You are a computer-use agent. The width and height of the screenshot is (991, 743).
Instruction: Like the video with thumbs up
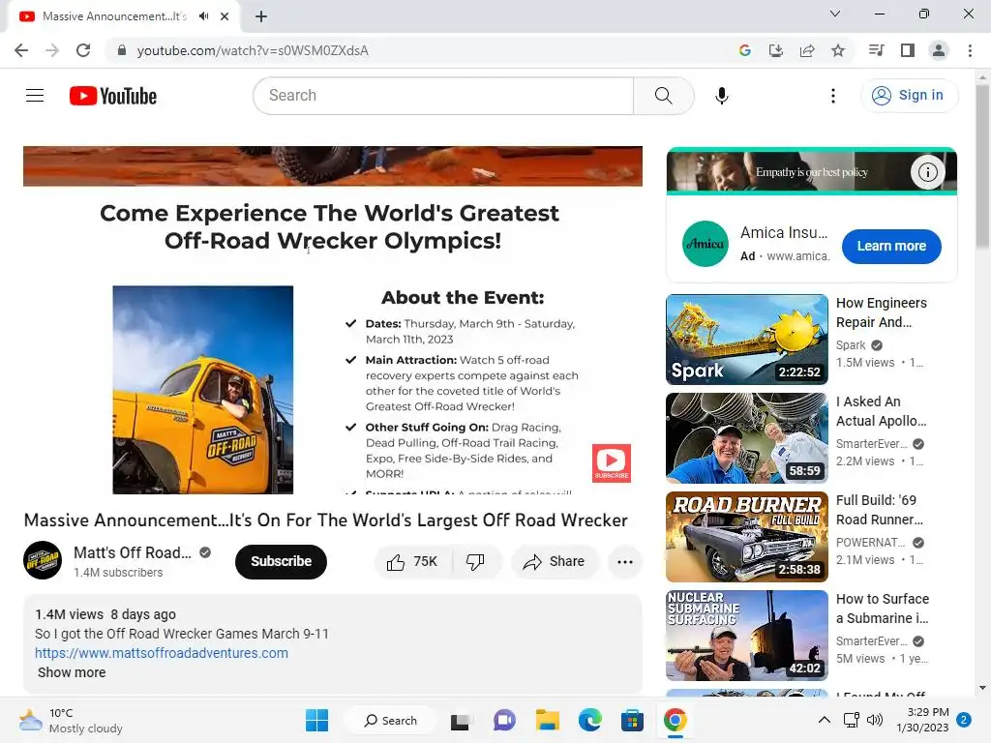click(413, 562)
